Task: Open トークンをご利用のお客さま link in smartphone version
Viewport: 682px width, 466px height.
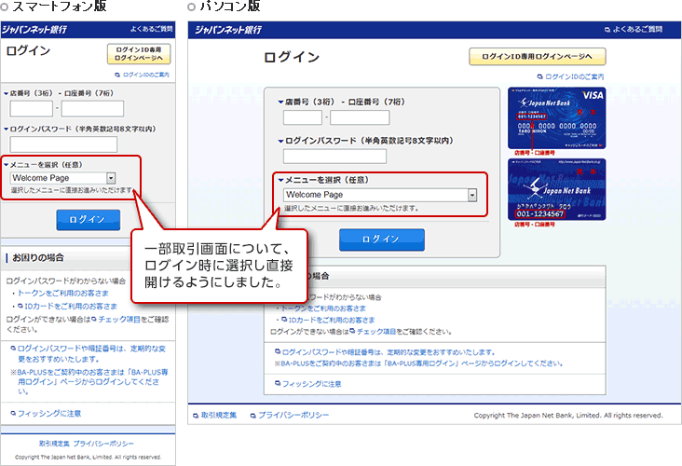Action: point(54,293)
